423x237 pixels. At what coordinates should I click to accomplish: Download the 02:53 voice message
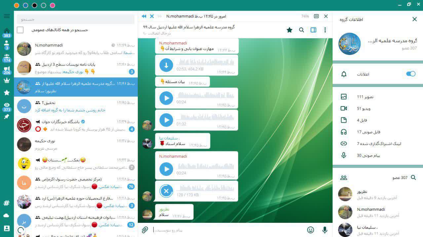click(166, 65)
